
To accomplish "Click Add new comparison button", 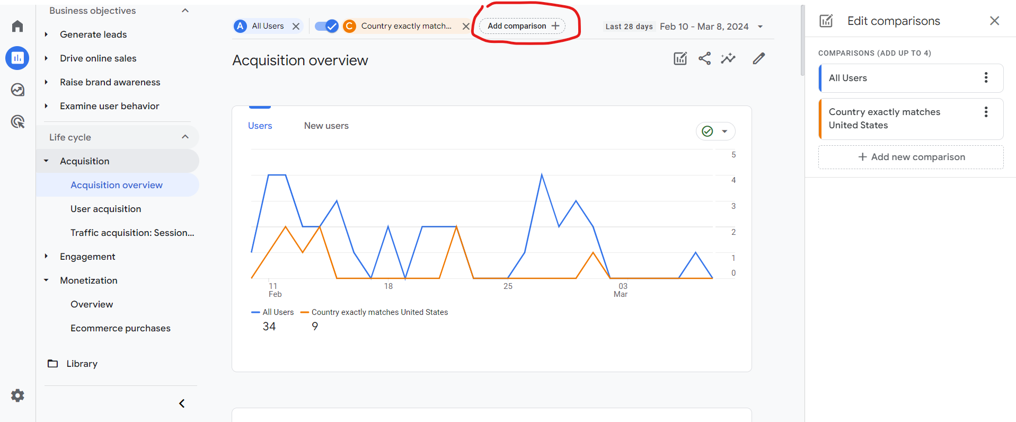I will tap(911, 157).
